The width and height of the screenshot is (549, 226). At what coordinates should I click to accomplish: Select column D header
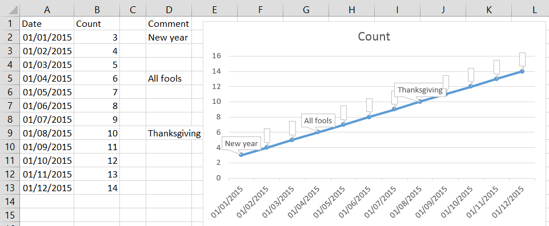pos(169,10)
